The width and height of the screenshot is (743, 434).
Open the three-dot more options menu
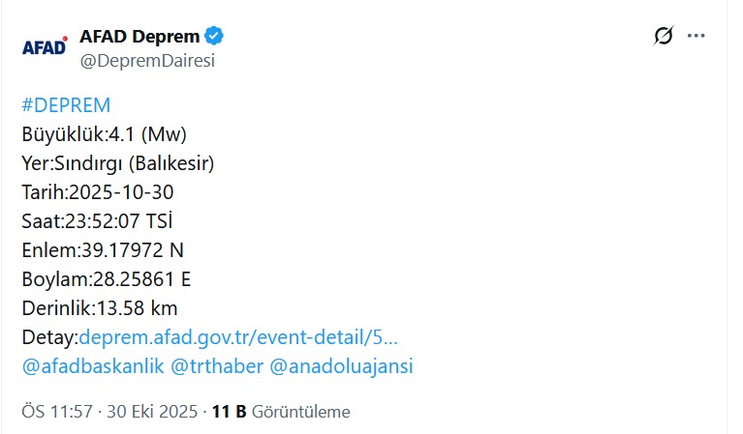[x=696, y=37]
